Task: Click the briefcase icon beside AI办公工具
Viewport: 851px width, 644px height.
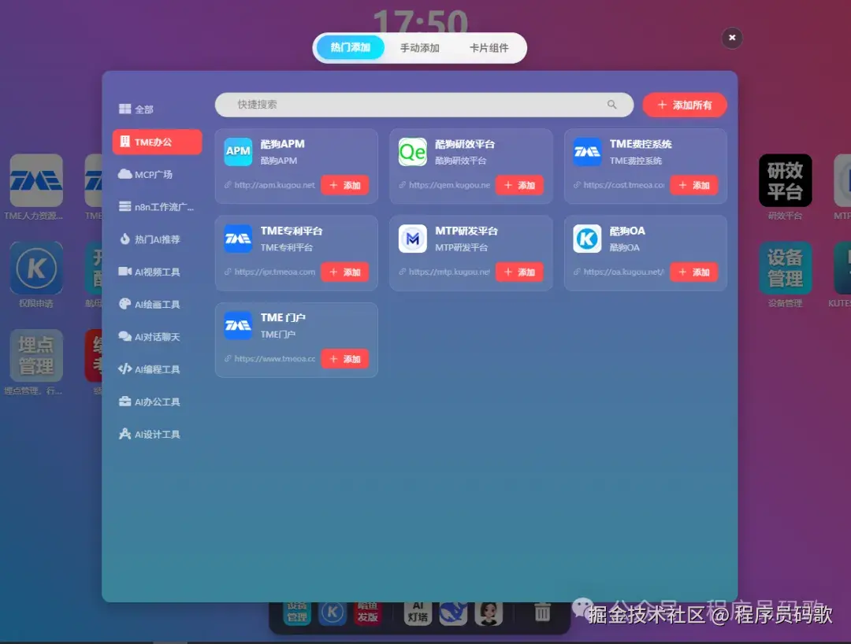Action: pos(124,402)
